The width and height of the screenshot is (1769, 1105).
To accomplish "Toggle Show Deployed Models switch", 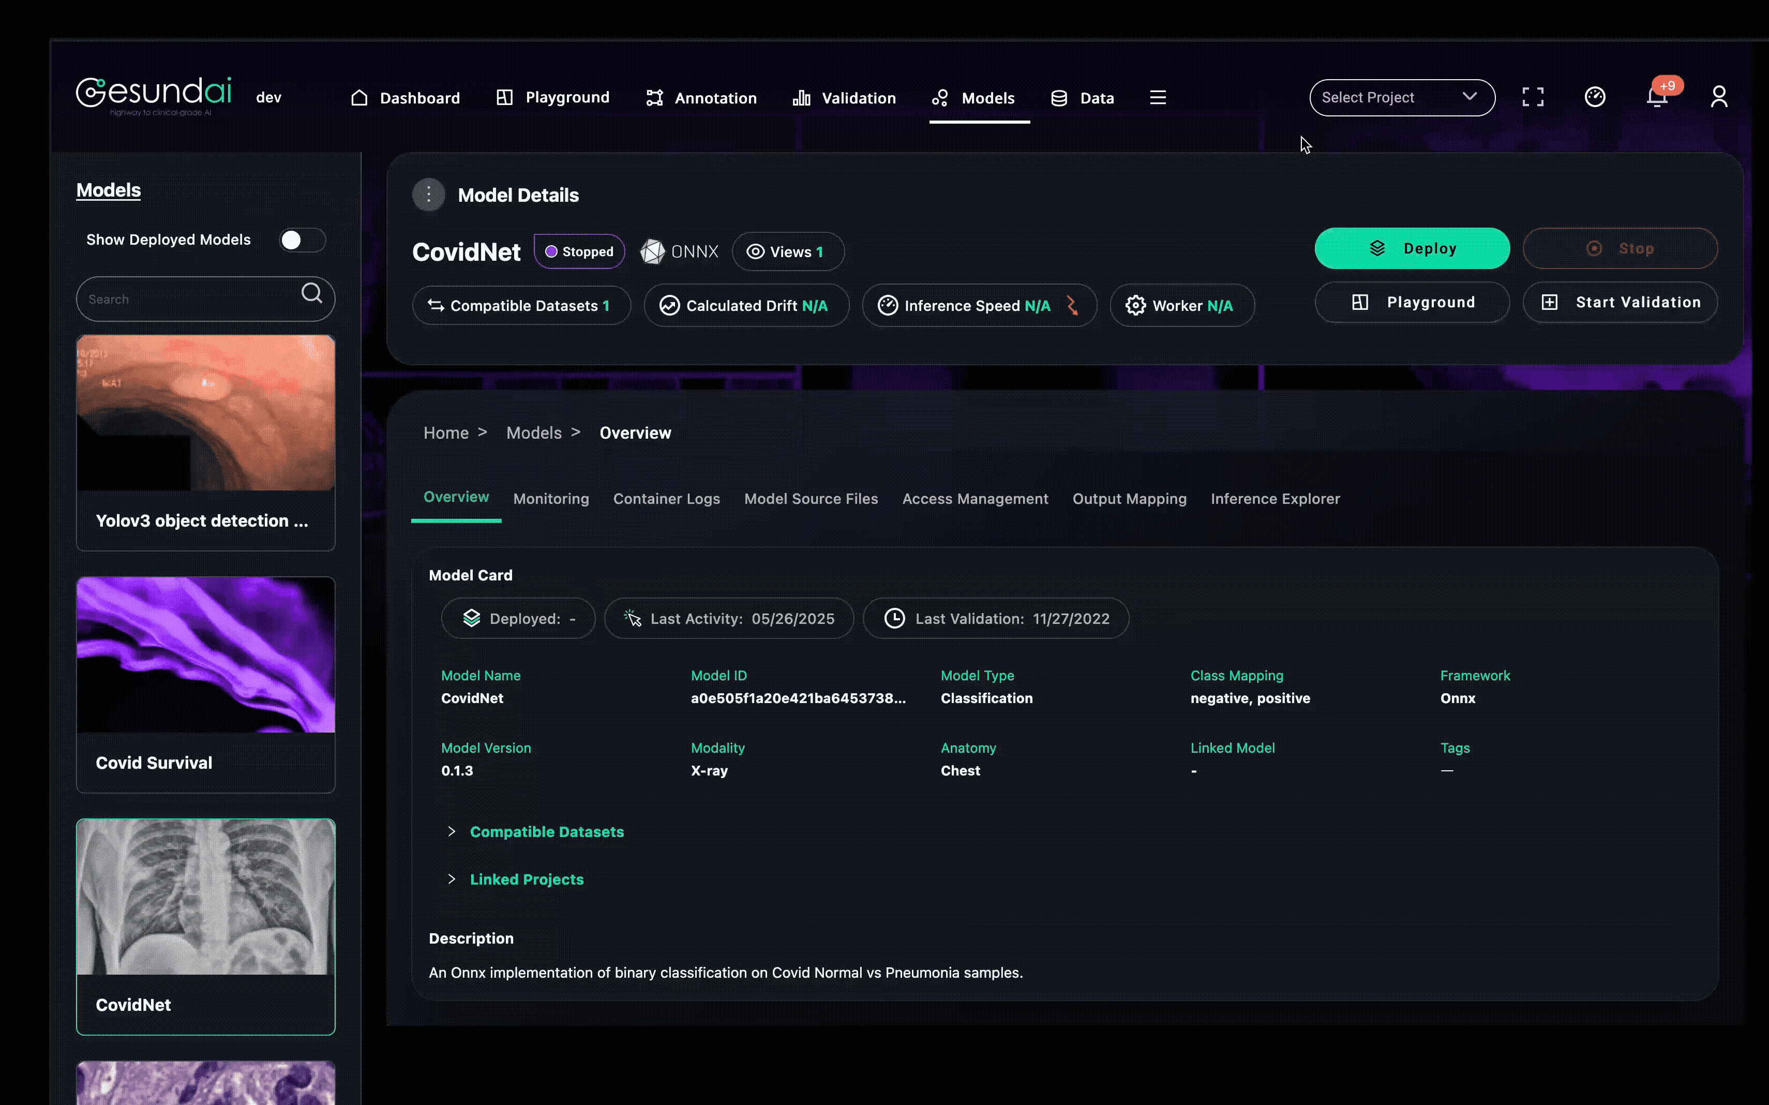I will tap(302, 240).
